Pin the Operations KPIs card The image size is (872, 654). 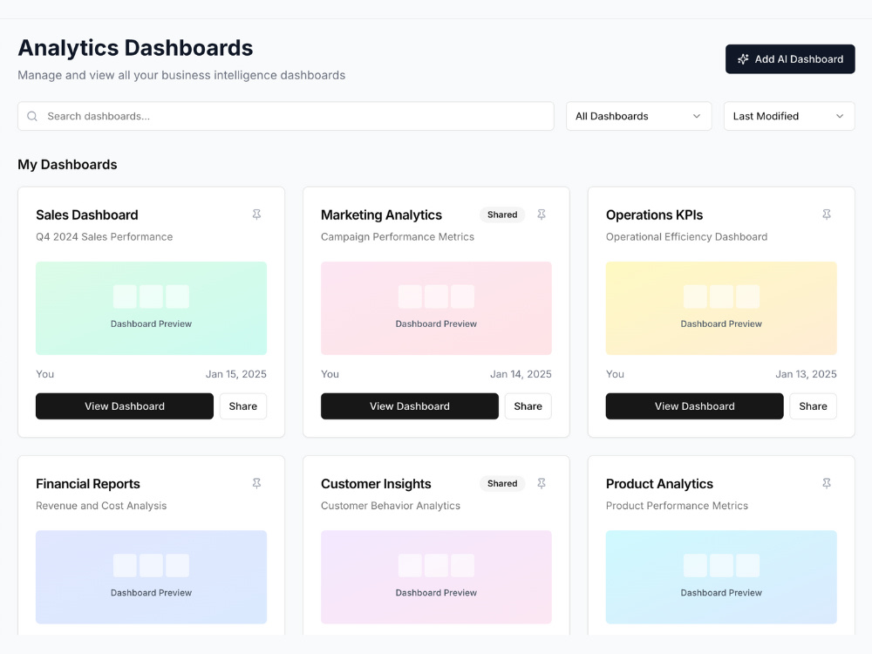pos(827,215)
